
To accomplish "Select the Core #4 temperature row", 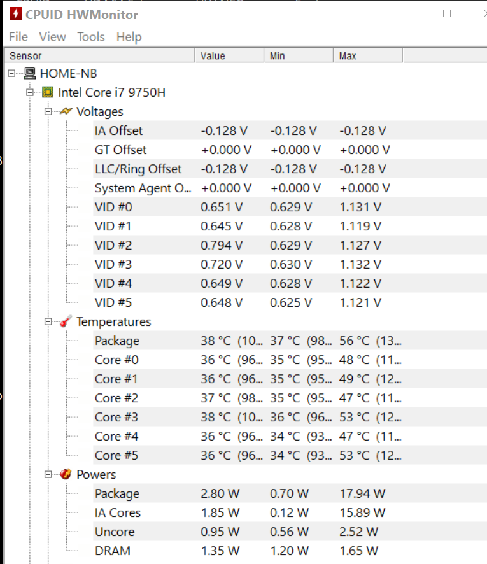I will pos(290,436).
